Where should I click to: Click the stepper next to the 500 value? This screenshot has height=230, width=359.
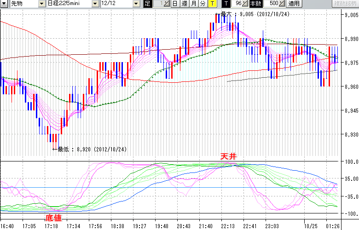282,4
